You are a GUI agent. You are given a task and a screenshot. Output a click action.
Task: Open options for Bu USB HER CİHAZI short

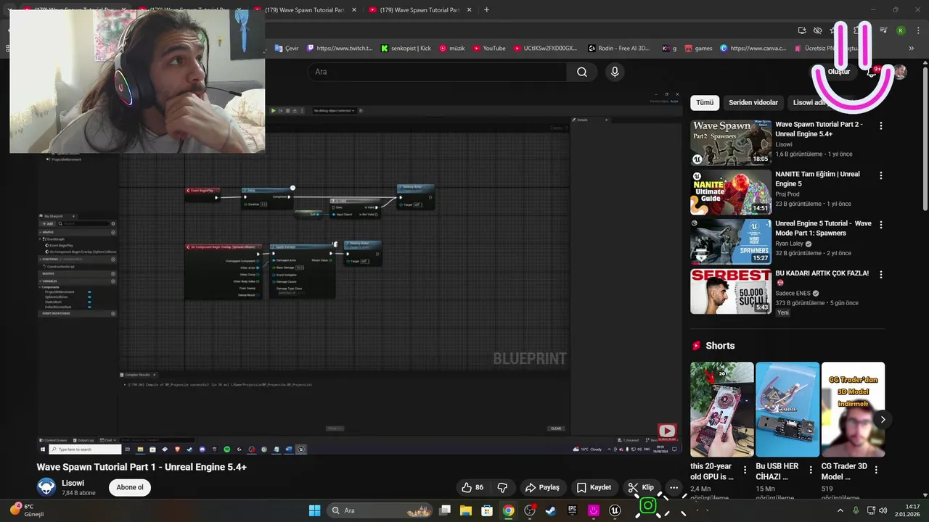811,469
